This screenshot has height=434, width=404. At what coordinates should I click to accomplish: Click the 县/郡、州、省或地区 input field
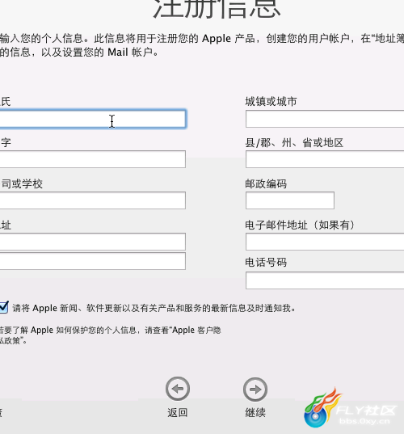coord(325,159)
